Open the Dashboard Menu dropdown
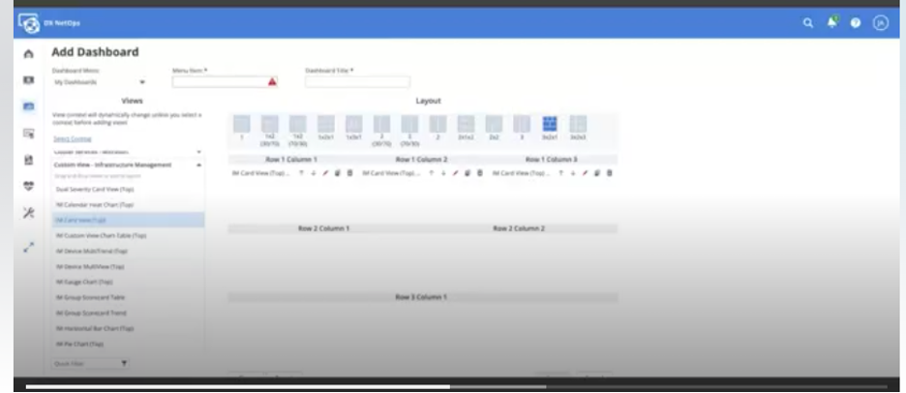The width and height of the screenshot is (906, 393). (x=100, y=82)
